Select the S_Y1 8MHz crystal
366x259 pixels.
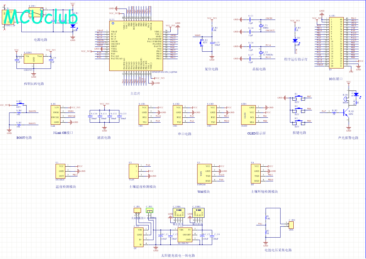pyautogui.click(x=261, y=25)
